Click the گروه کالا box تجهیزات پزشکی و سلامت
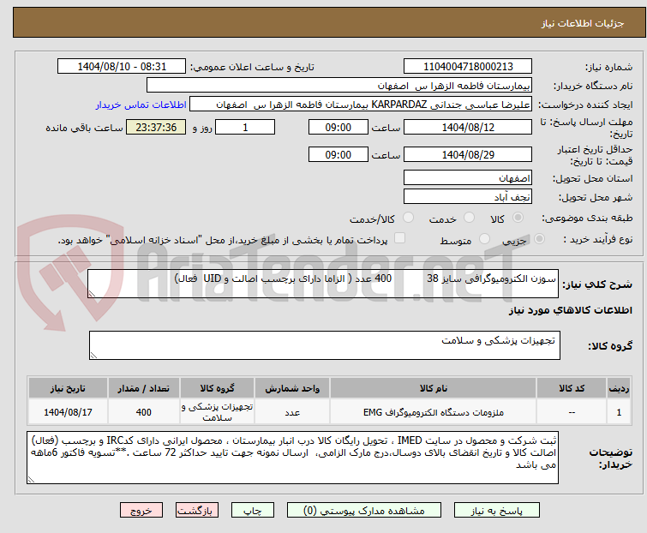The image size is (647, 533). (x=324, y=345)
